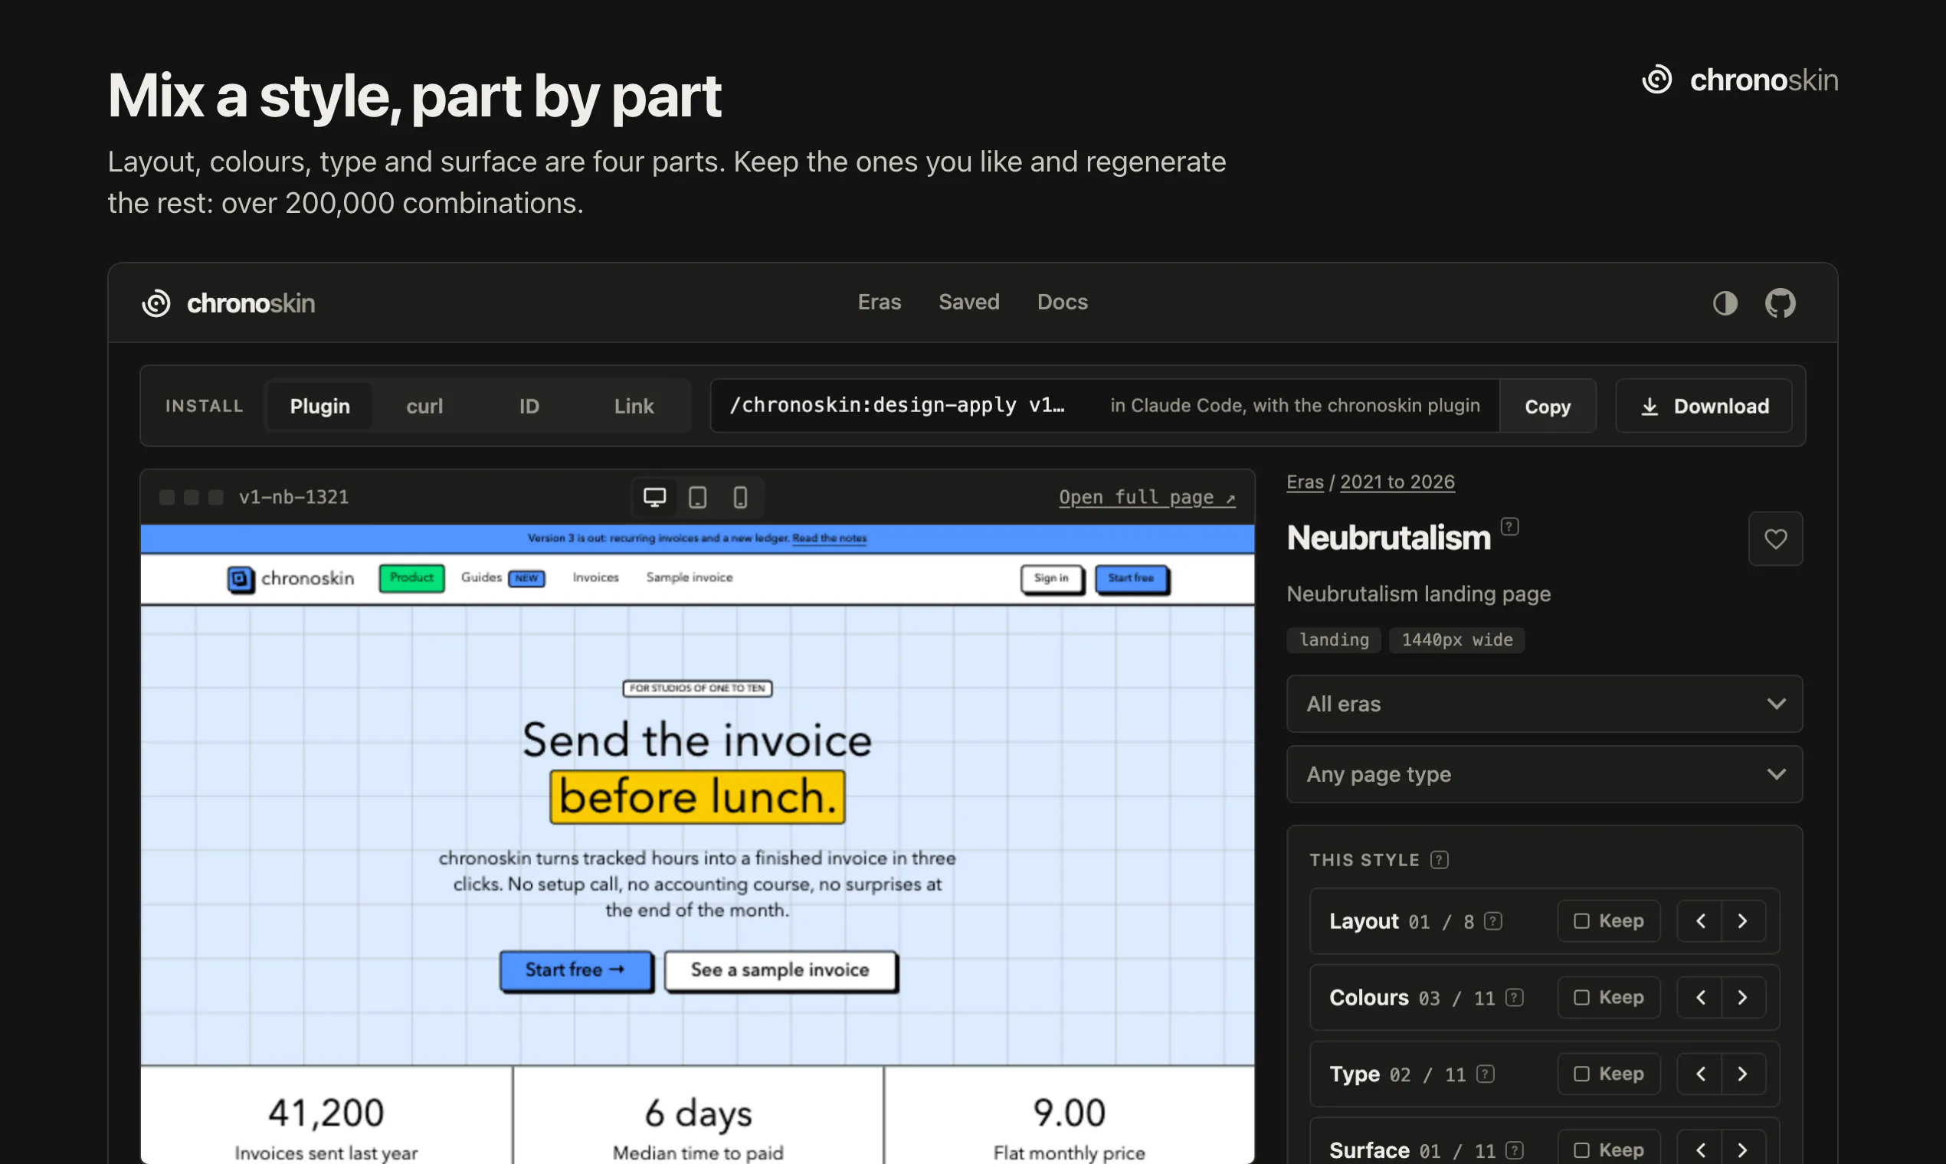Open help icon beside THIS STYLE heading
Viewport: 1946px width, 1164px height.
point(1439,860)
